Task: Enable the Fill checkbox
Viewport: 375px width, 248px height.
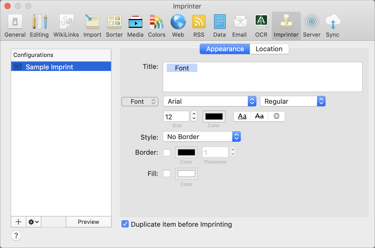Action: (167, 173)
